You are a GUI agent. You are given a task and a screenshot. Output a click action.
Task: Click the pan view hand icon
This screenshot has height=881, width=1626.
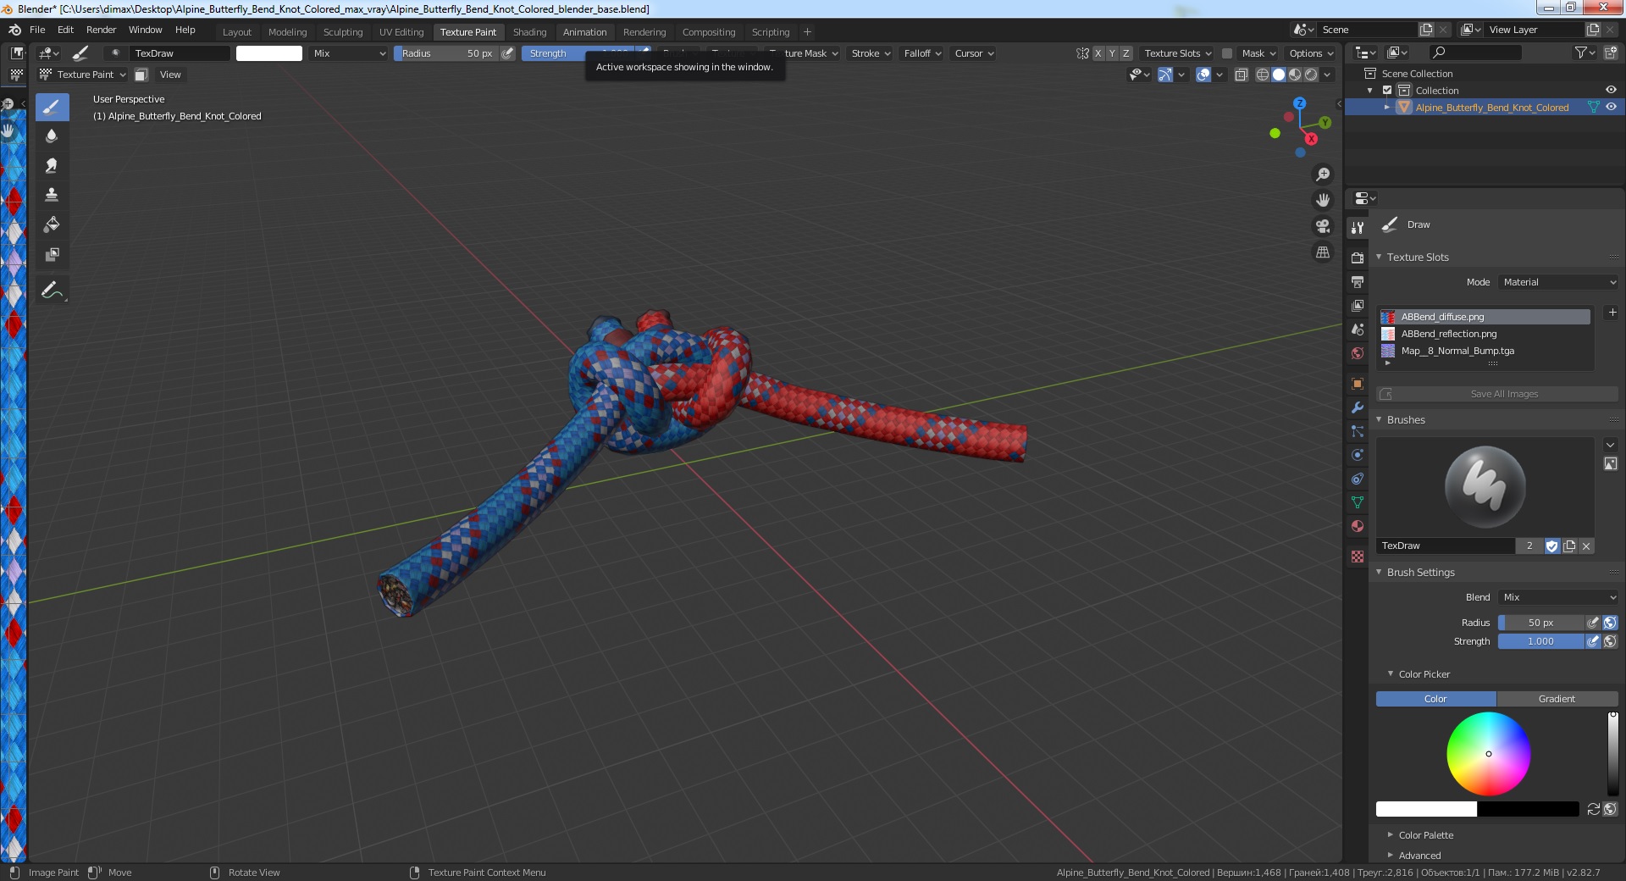1322,201
